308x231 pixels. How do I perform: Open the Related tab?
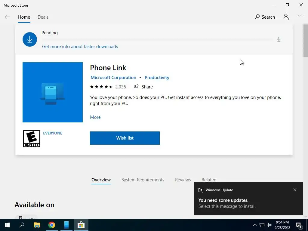point(209,180)
